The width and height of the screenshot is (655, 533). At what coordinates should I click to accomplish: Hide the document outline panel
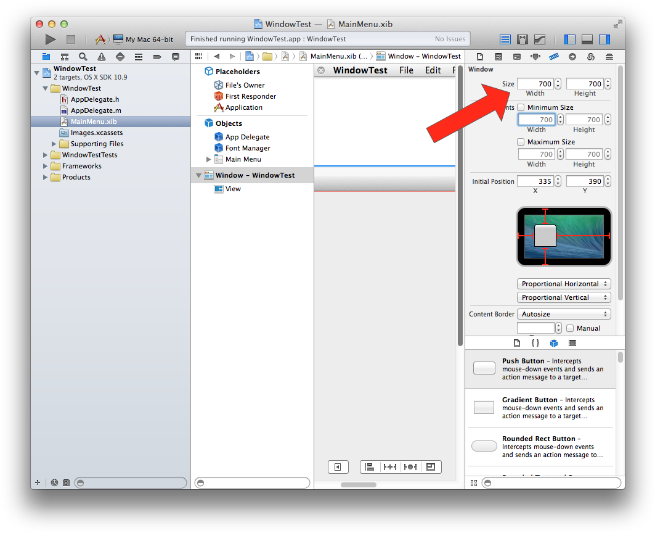pos(338,467)
